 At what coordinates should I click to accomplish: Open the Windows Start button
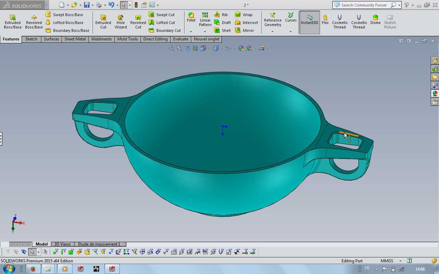click(x=9, y=269)
